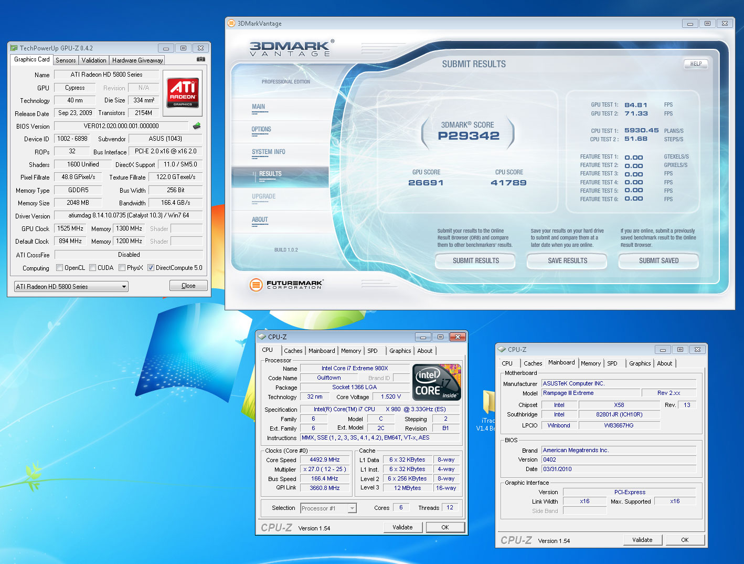Switch to the Sensors tab in GPU-Z

coord(66,60)
